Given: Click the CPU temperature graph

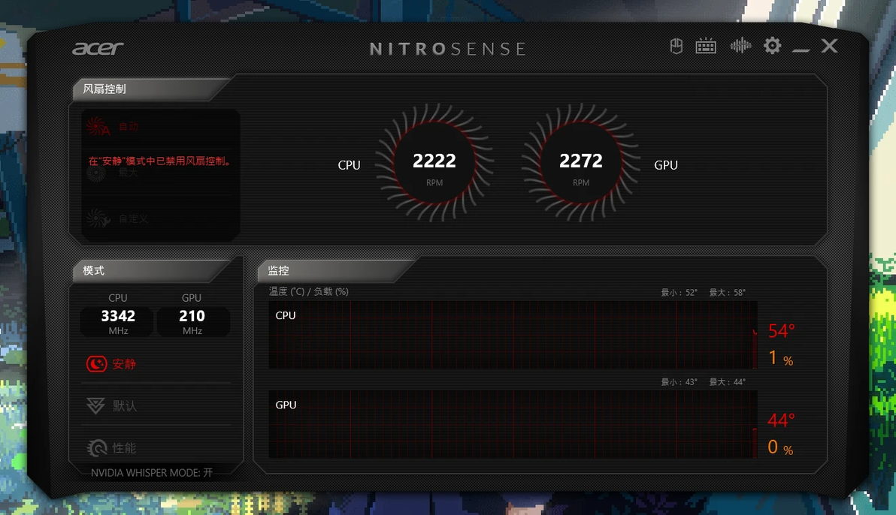Looking at the screenshot, I should click(513, 335).
